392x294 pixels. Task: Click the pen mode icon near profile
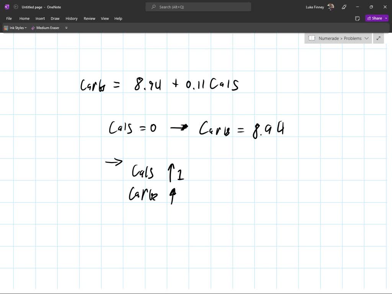click(344, 7)
